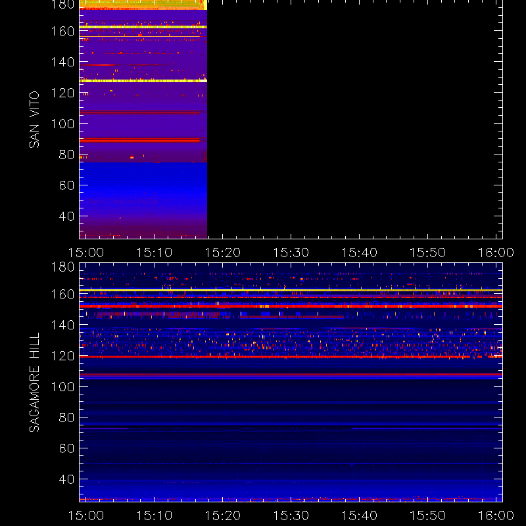Click the SAN VITO axis title
Image resolution: width=526 pixels, height=526 pixels.
[x=34, y=120]
